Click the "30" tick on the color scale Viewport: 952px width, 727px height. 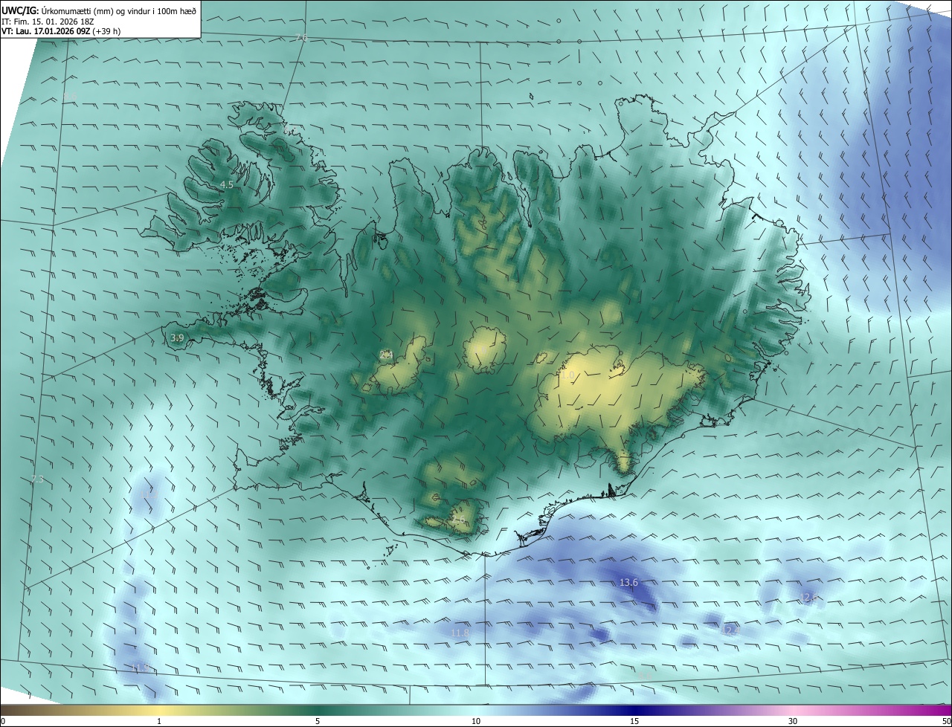(793, 721)
